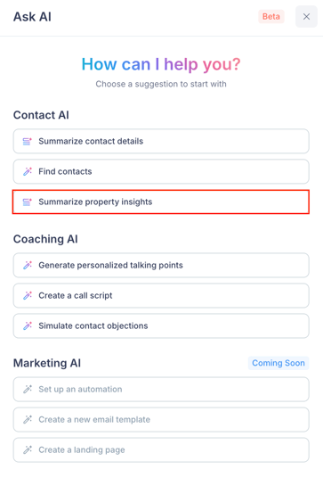The height and width of the screenshot is (494, 323).
Task: Select the Summarize contact details suggestion
Action: click(161, 141)
